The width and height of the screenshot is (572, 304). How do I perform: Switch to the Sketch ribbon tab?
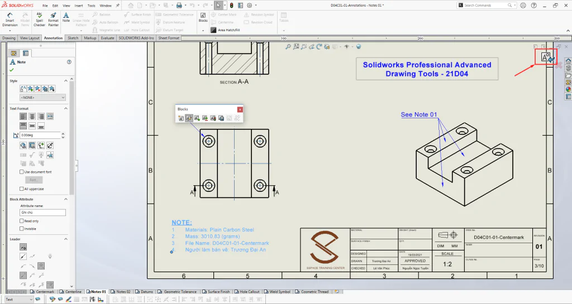coord(73,38)
